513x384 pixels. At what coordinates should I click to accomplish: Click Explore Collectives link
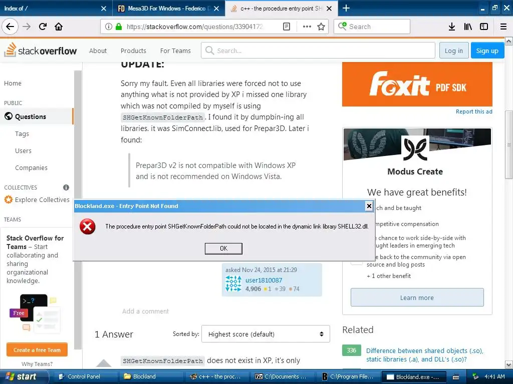tap(42, 199)
